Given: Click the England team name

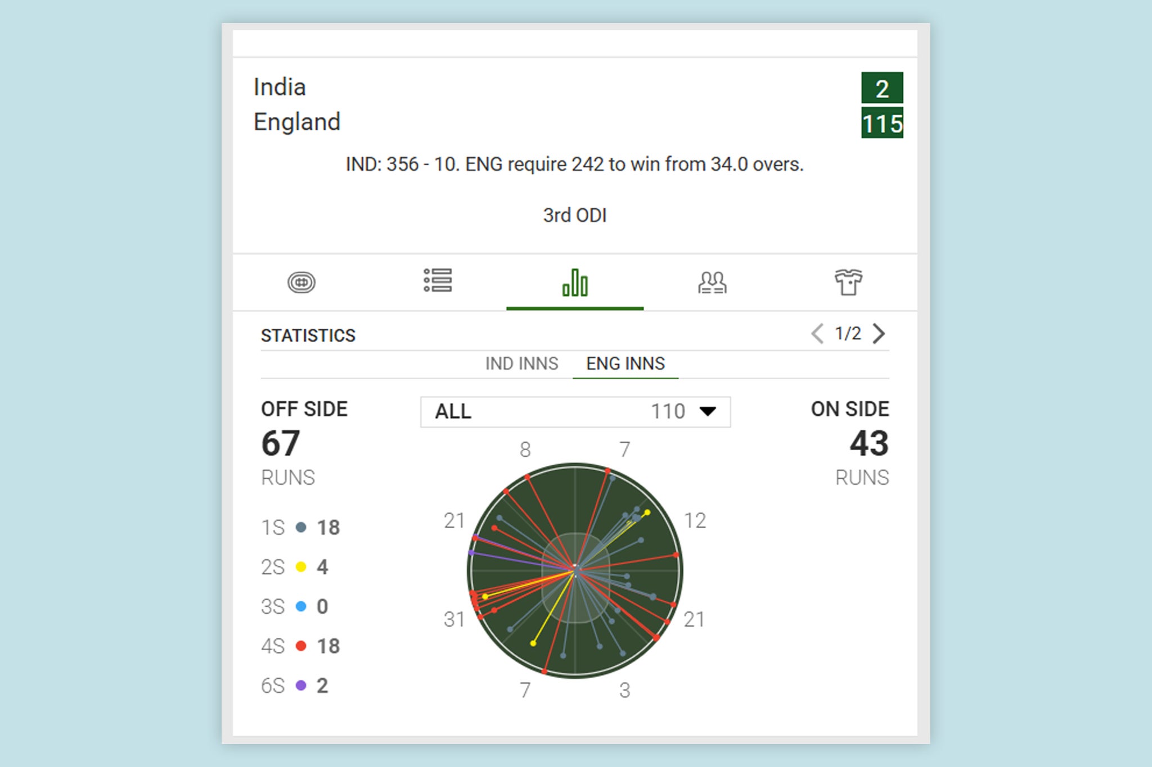Looking at the screenshot, I should (297, 122).
